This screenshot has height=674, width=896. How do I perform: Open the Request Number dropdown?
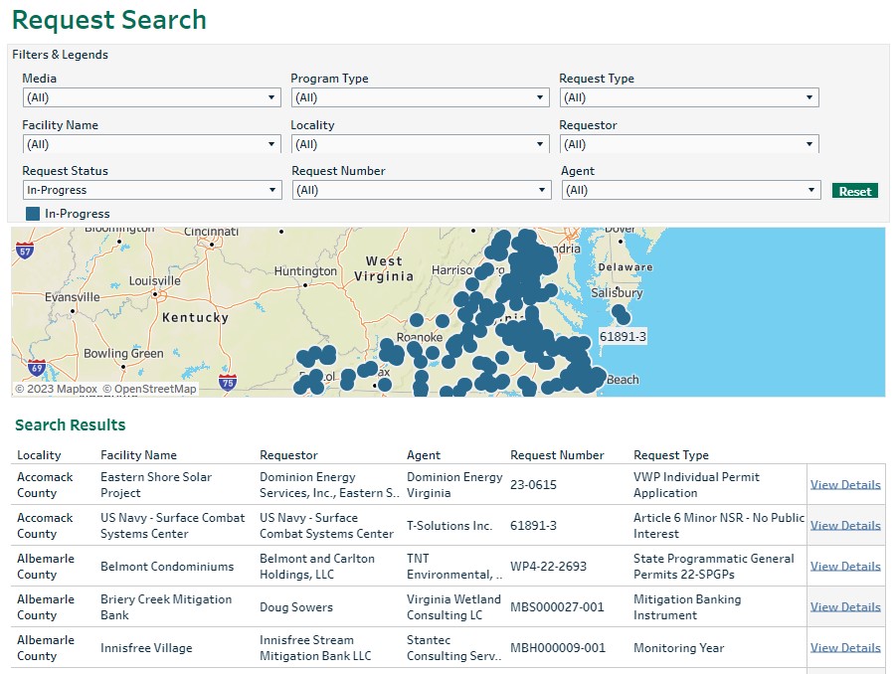click(x=422, y=190)
